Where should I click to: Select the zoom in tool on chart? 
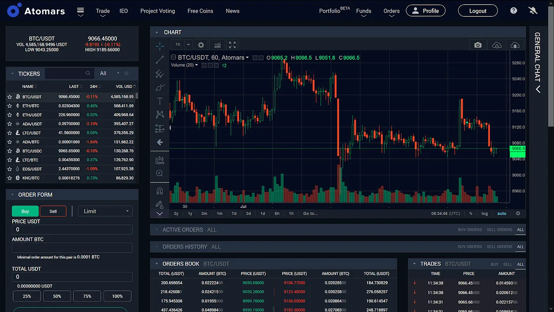click(159, 173)
